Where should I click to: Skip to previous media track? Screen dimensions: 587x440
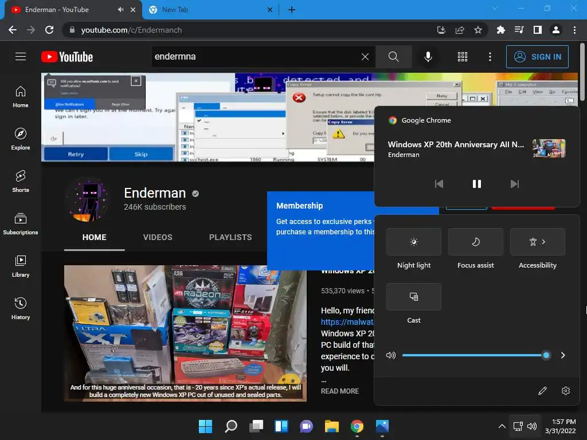pyautogui.click(x=439, y=184)
